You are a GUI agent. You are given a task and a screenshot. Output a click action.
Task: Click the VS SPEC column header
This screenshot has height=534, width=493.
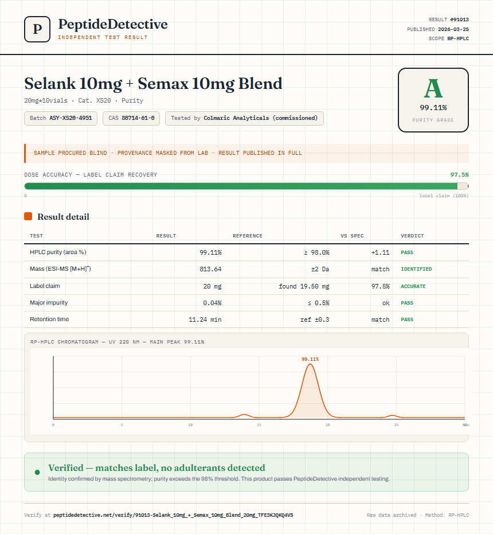(x=352, y=236)
